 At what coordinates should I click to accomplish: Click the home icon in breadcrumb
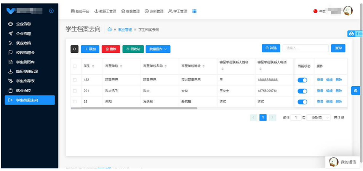point(110,29)
